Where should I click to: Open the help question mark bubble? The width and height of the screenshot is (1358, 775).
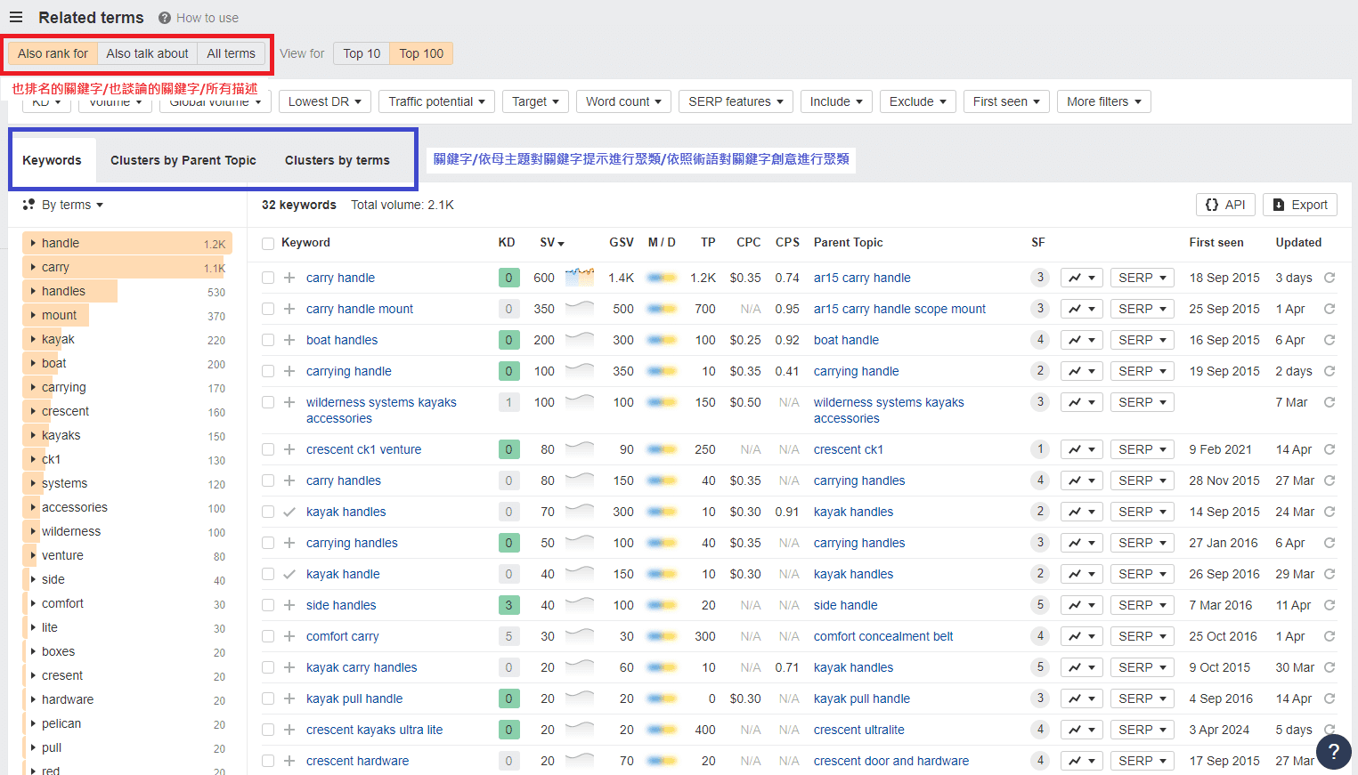1333,751
